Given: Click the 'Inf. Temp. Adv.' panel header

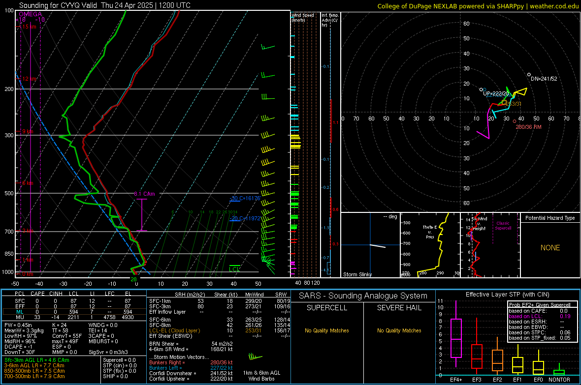Looking at the screenshot, I should pos(330,20).
